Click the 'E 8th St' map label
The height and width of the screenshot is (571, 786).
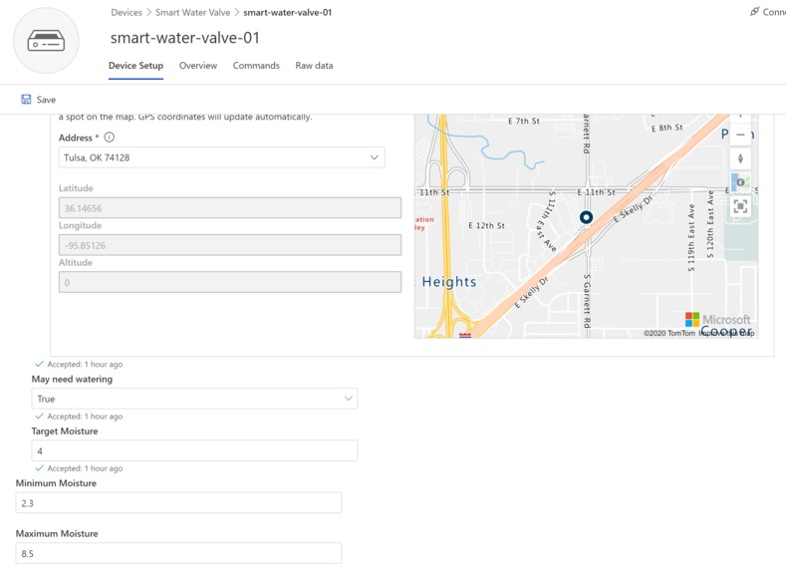point(666,128)
